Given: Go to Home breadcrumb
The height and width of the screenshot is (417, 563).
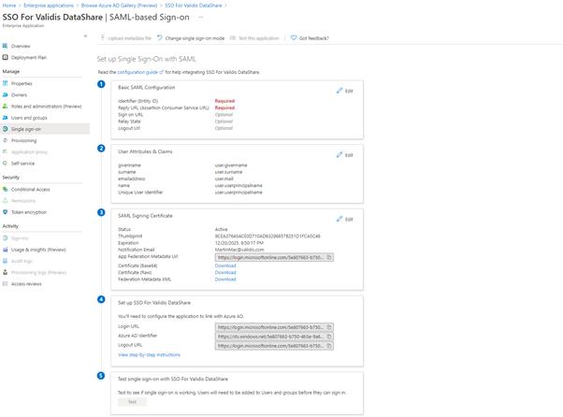Looking at the screenshot, I should [9, 6].
